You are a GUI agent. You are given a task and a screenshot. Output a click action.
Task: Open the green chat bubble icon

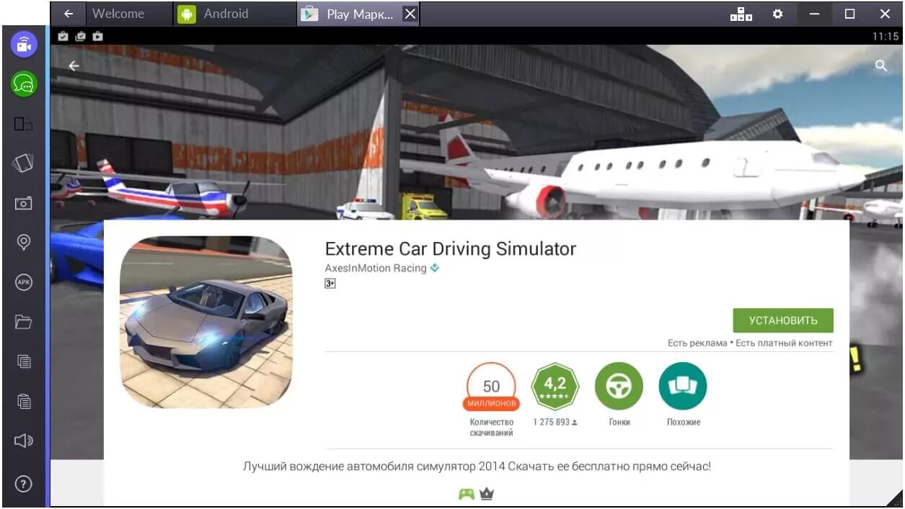tap(24, 85)
